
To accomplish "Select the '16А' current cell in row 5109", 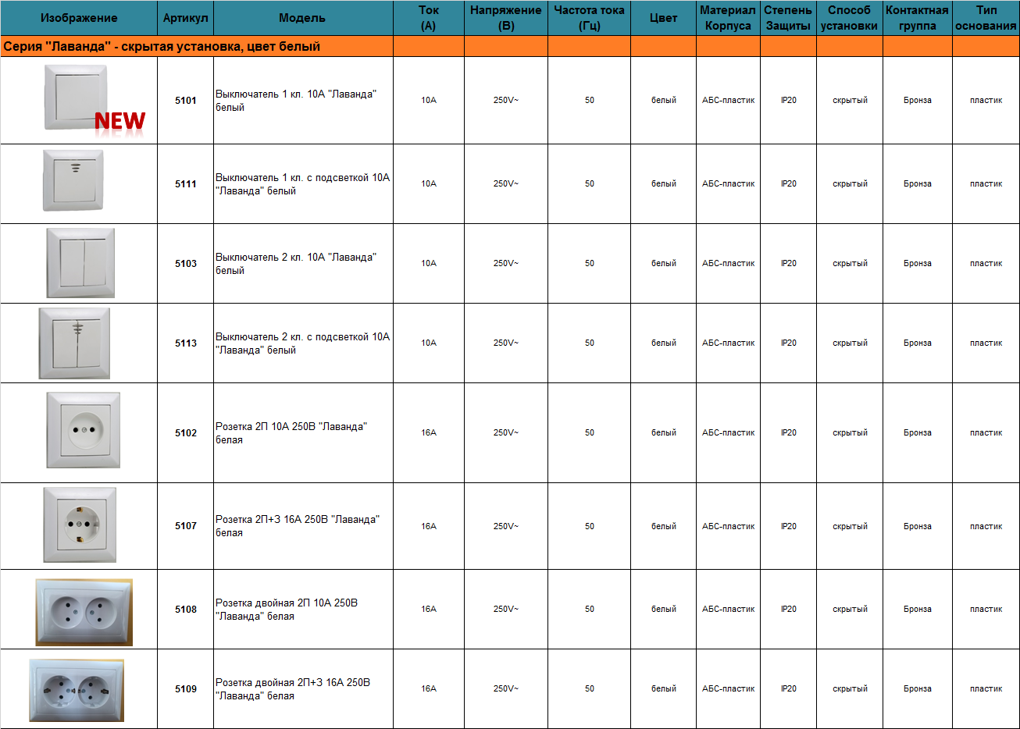I will coord(429,689).
